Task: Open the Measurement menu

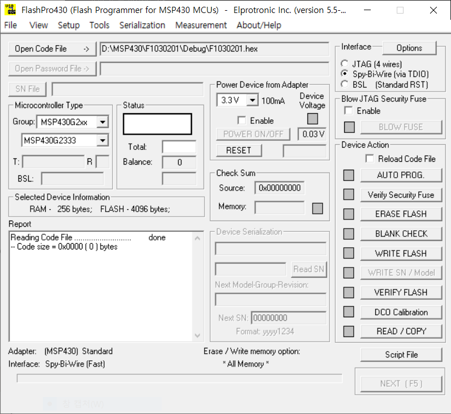Action: click(x=201, y=25)
